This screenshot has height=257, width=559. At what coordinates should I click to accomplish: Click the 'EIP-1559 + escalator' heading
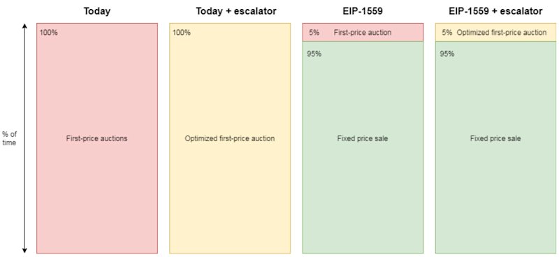coord(495,11)
